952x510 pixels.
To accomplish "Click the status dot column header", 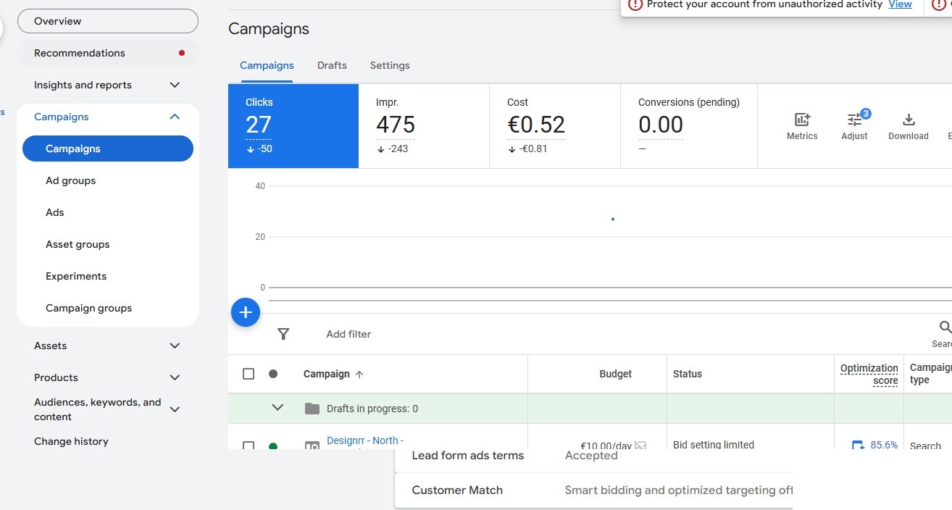I will pyautogui.click(x=273, y=374).
